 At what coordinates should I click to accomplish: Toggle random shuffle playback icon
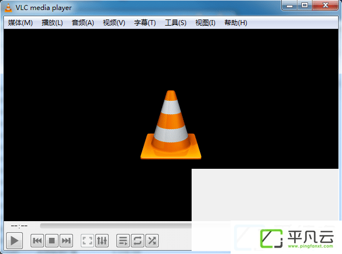[x=152, y=241]
